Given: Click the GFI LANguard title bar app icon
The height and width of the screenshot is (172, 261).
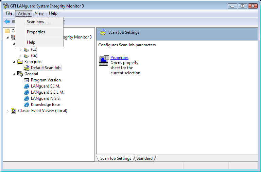Looking at the screenshot, I should click(6, 6).
